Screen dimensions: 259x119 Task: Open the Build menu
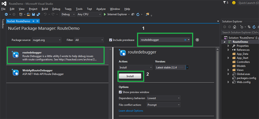tap(45, 9)
